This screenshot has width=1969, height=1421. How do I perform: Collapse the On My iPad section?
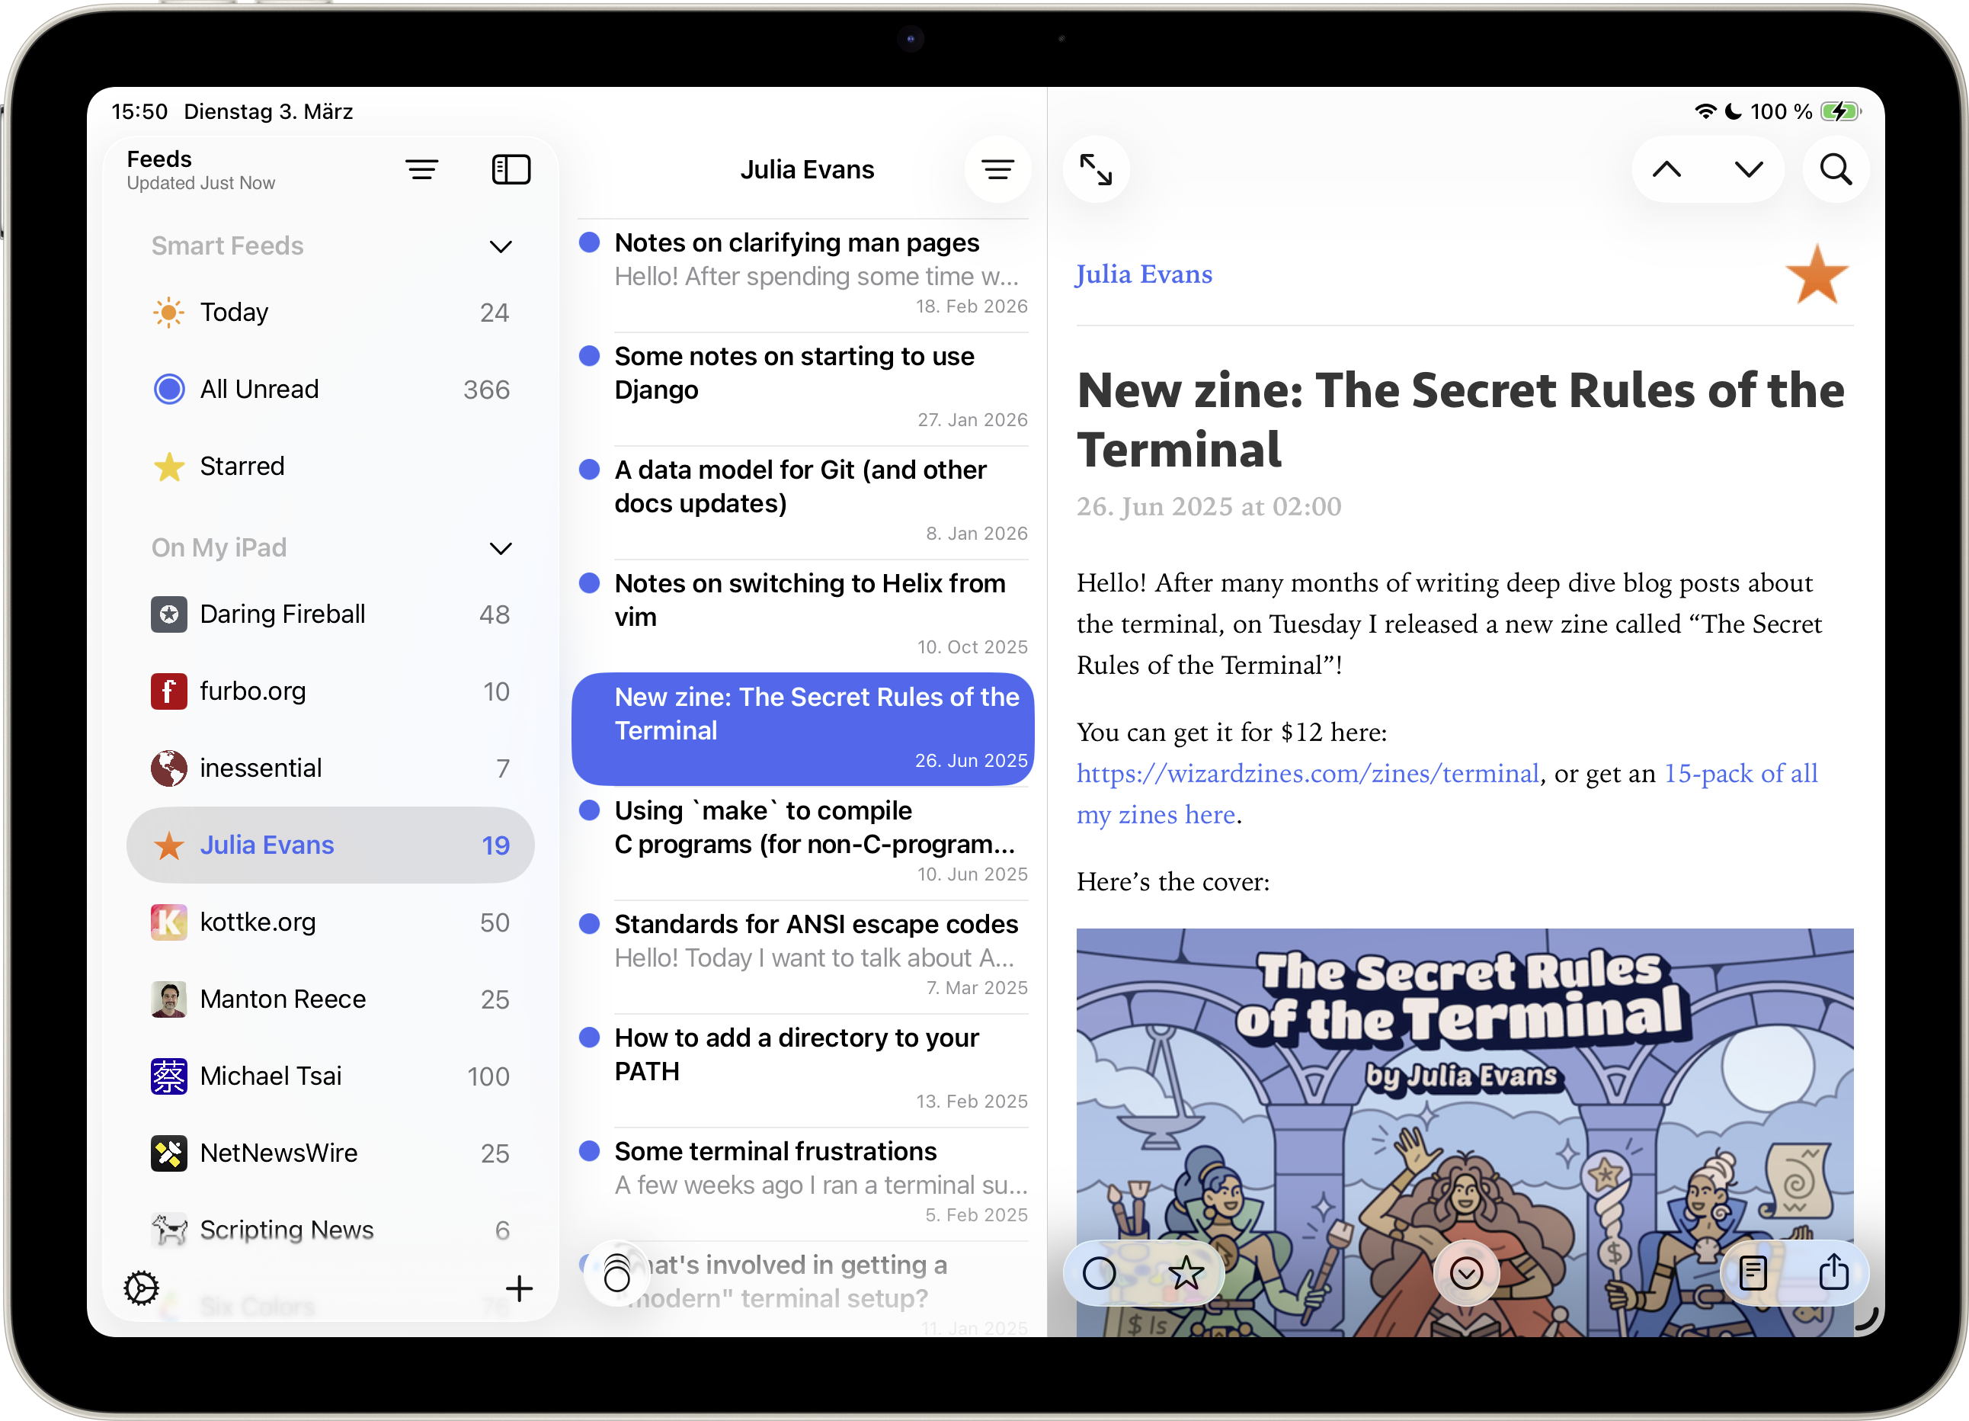501,548
